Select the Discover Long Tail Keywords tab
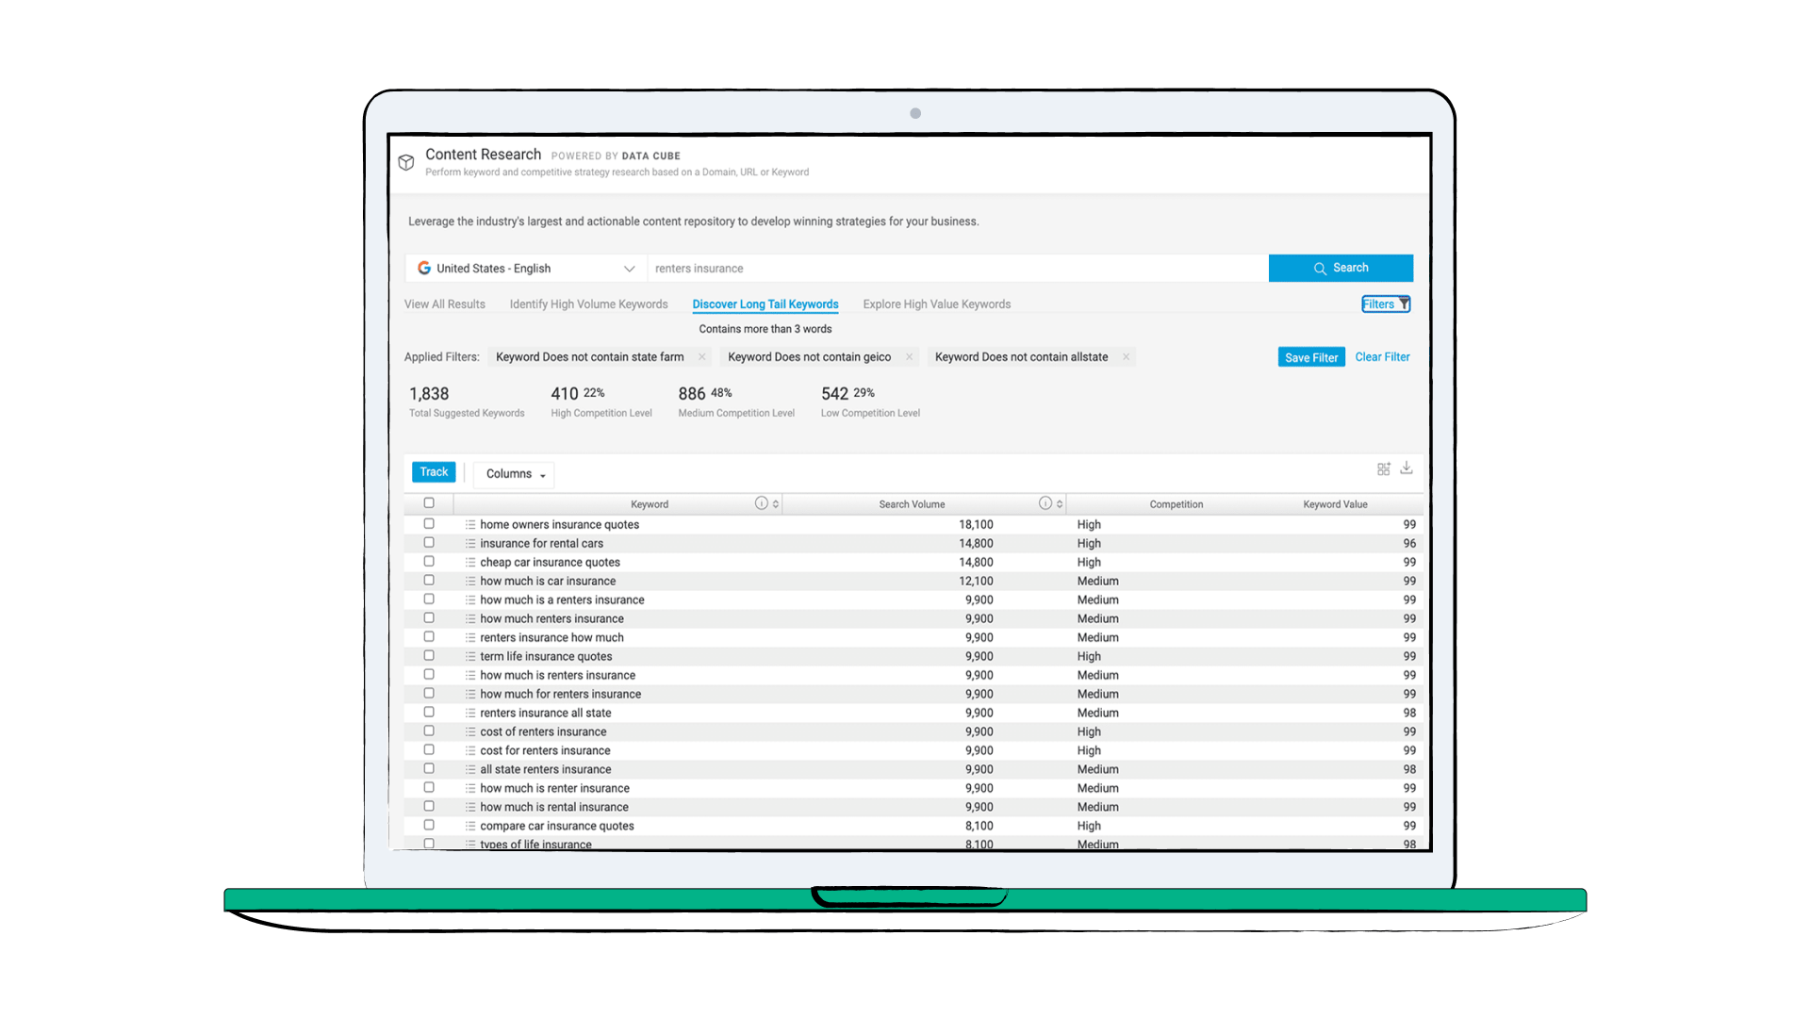This screenshot has width=1810, height=1018. tap(767, 304)
